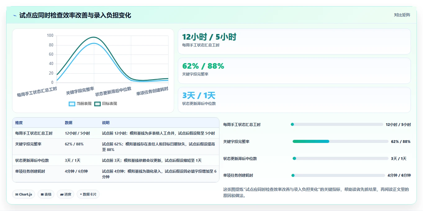Click the 关键字段完整率 table row cell
The width and height of the screenshot is (423, 211).
tap(28, 144)
